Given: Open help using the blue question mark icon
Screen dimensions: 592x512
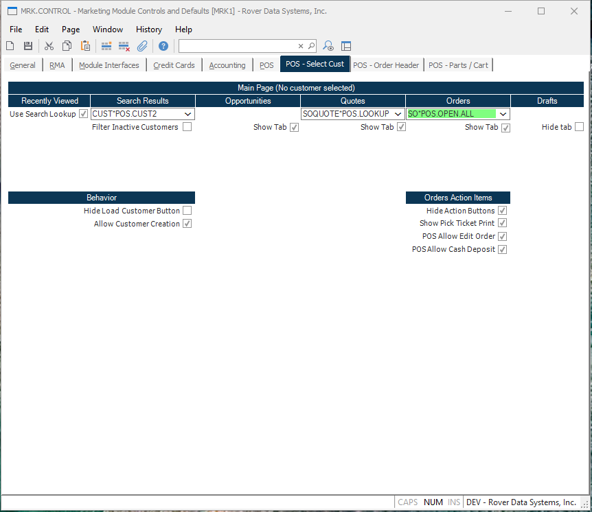Looking at the screenshot, I should point(163,45).
